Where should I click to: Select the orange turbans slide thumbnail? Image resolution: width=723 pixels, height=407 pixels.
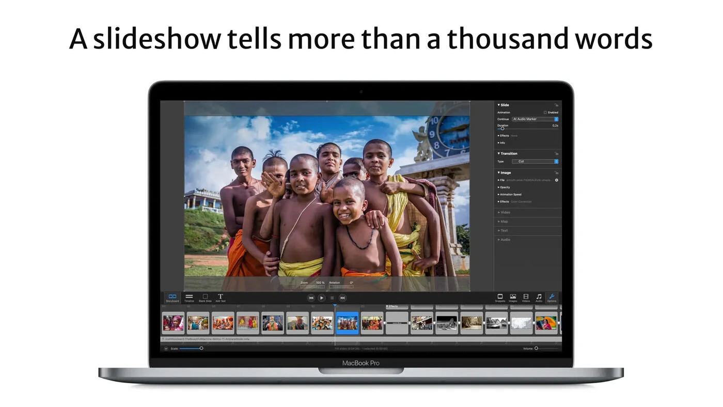pyautogui.click(x=223, y=323)
